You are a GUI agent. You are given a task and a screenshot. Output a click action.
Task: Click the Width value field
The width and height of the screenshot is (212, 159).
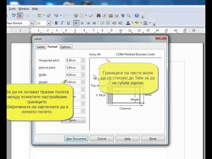73,75
